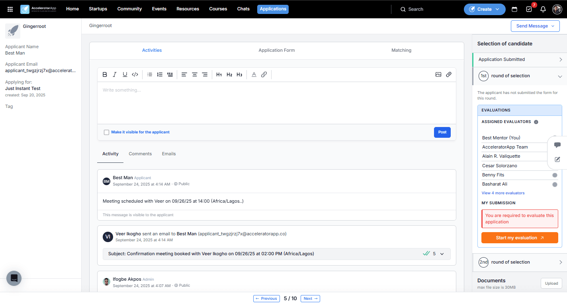Viewport: 567px width, 303px height.
Task: Switch to Matching tab
Action: click(x=401, y=50)
